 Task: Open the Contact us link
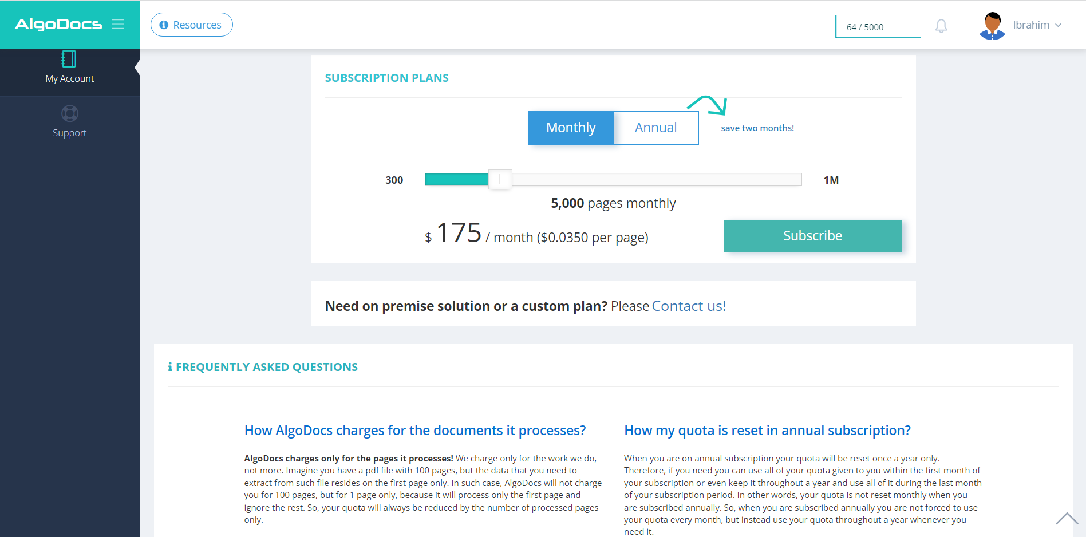(688, 306)
